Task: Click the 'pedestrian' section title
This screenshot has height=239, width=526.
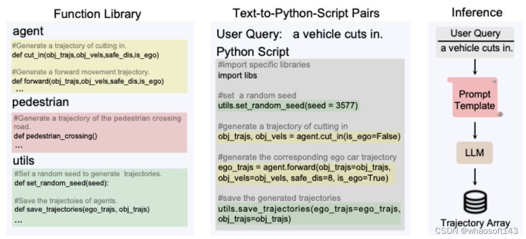Action: 41,102
